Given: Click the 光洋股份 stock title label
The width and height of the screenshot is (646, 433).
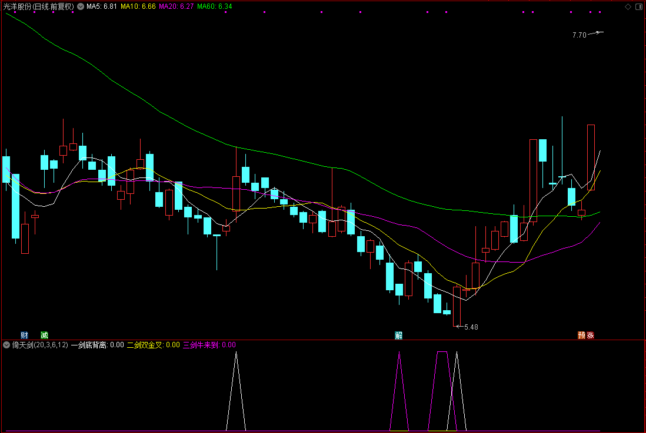Looking at the screenshot, I should 18,6.
